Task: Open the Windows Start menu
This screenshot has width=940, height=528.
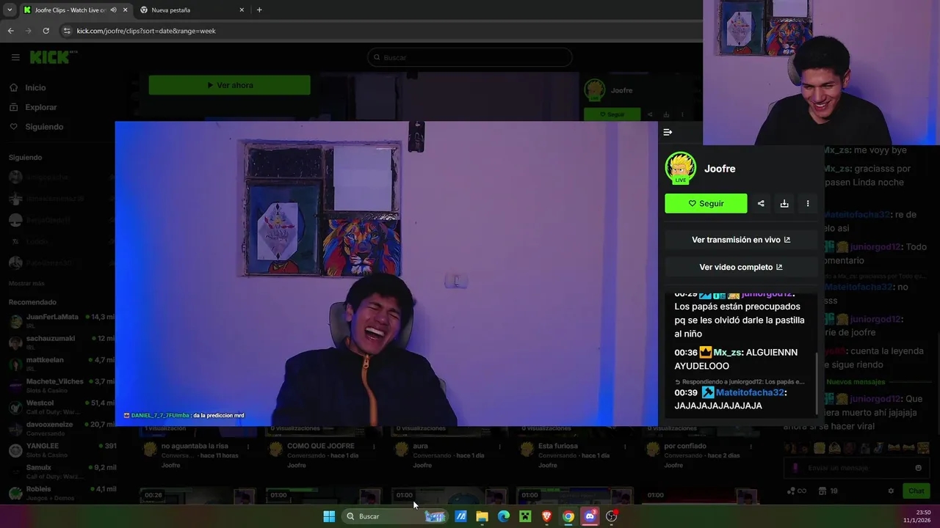Action: click(329, 516)
